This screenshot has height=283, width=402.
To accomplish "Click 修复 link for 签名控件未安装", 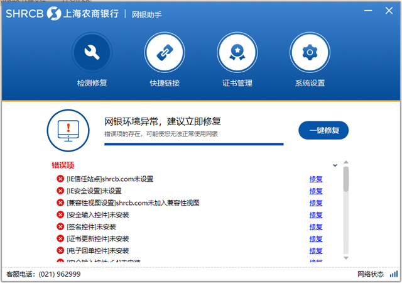I will click(316, 227).
